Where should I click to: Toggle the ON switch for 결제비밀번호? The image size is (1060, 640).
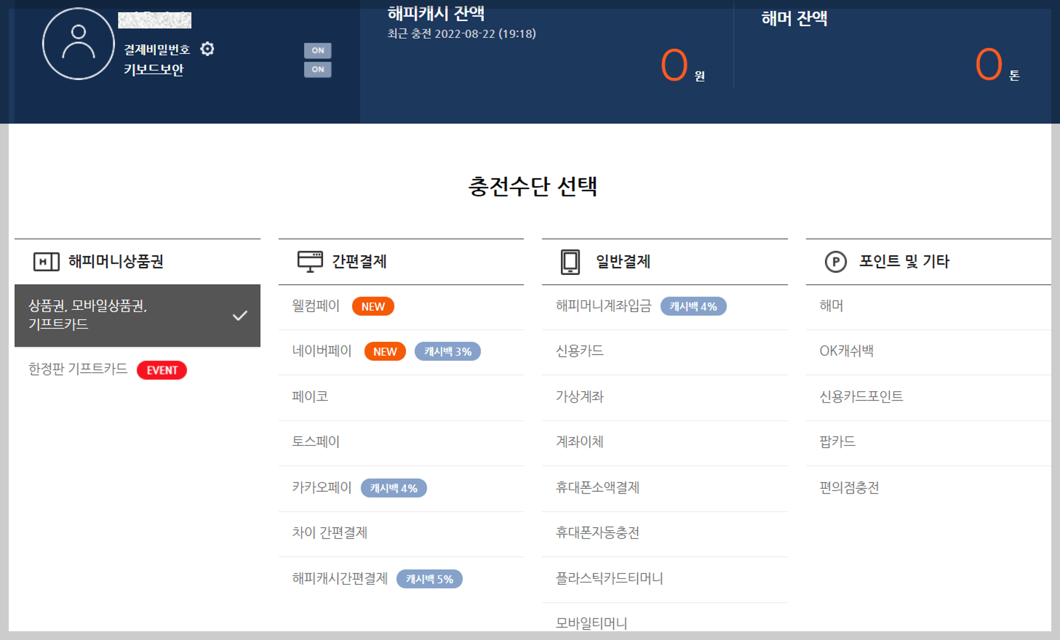coord(317,51)
